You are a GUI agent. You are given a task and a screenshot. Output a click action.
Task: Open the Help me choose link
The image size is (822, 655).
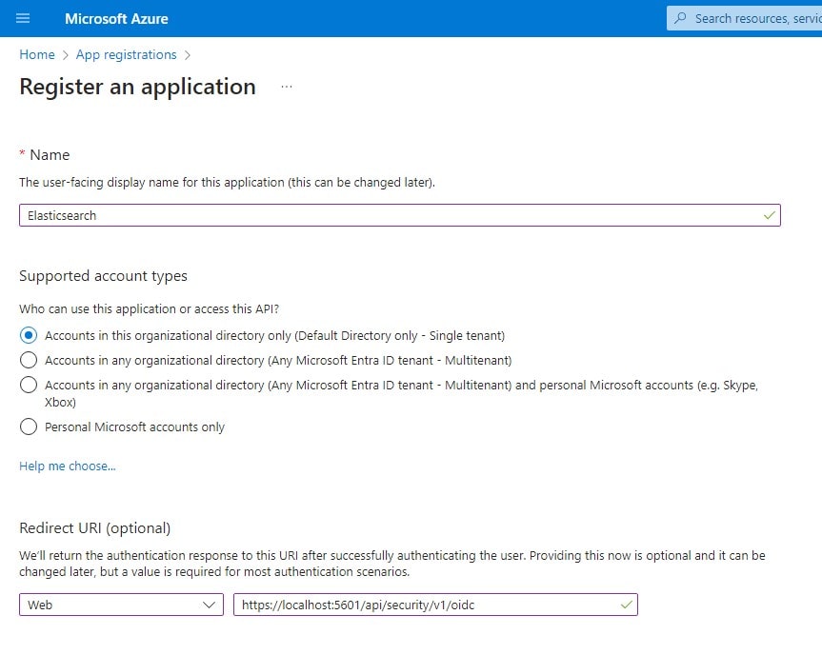[67, 466]
